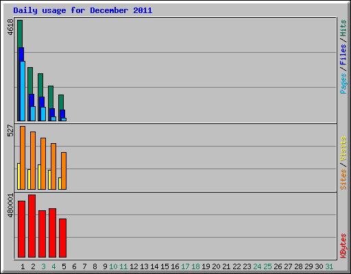The height and width of the screenshot is (274, 351).
Task: Click the red KBytes legend label
Action: coord(343,246)
